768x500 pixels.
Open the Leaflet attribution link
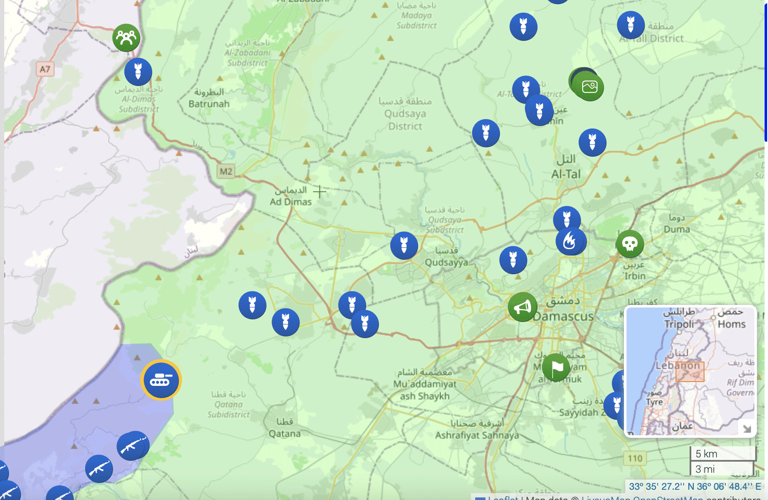tap(503, 497)
